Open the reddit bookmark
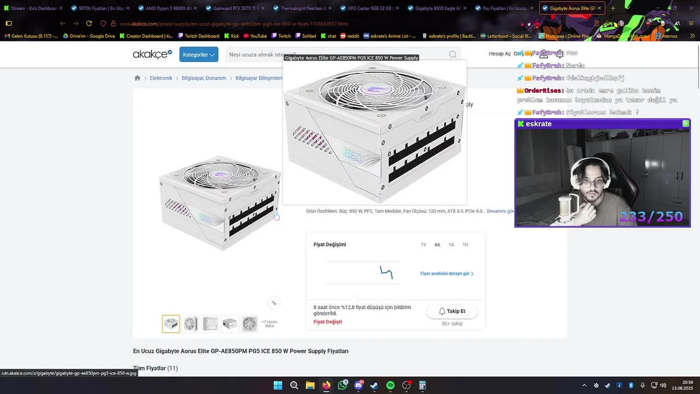This screenshot has height=394, width=700. coord(350,36)
